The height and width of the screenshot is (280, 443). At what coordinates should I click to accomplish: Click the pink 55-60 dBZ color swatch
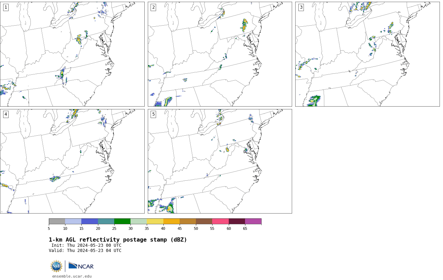click(x=220, y=222)
